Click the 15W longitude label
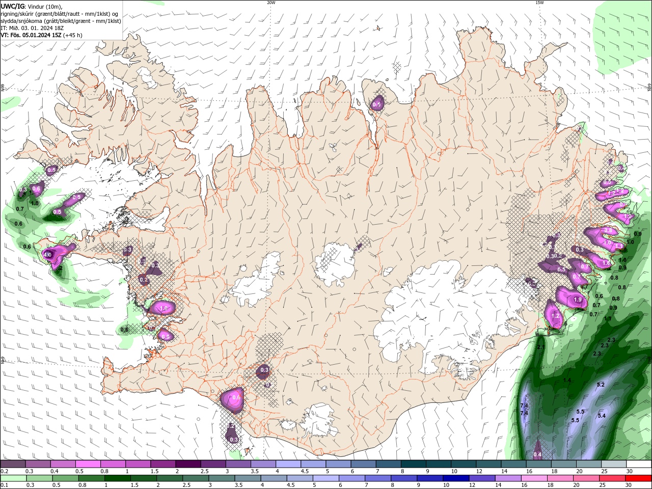 [539, 3]
